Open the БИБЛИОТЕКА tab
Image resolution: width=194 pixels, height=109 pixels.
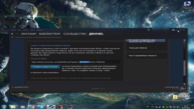pos(50,34)
